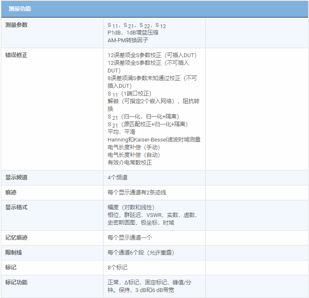Click the 每个显示通道有2条迹线 text

click(x=137, y=192)
